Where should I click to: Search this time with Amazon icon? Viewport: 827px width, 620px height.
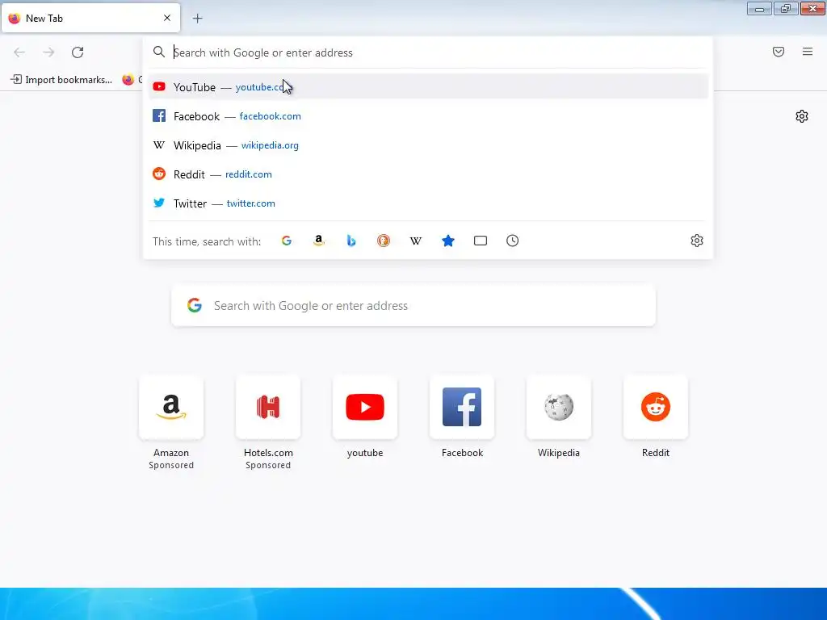[318, 241]
